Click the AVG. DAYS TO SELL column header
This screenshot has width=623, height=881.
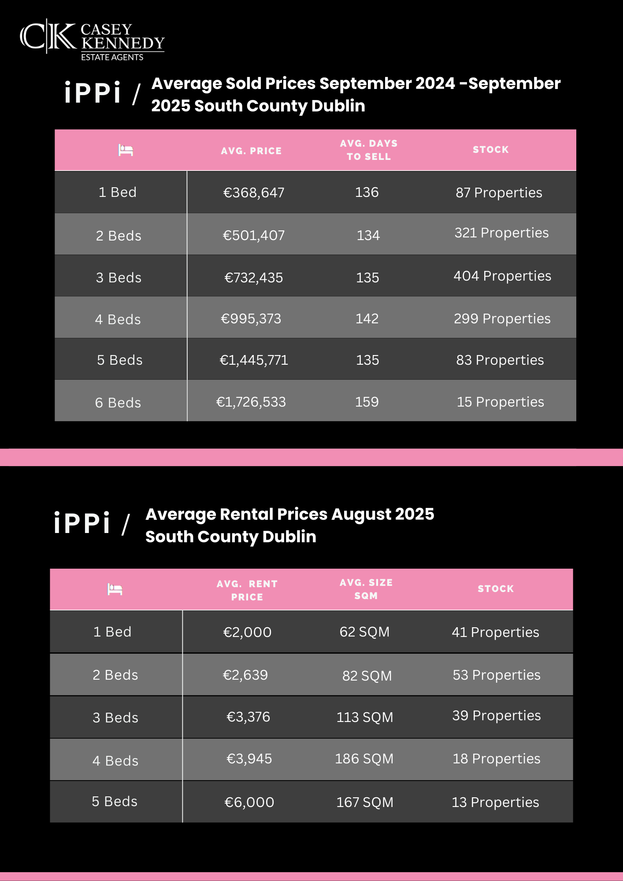point(368,150)
